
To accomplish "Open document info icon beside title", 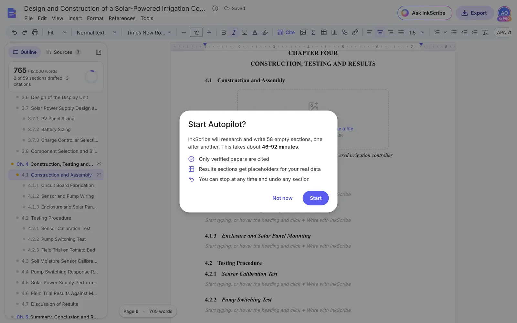I will 215,8.
